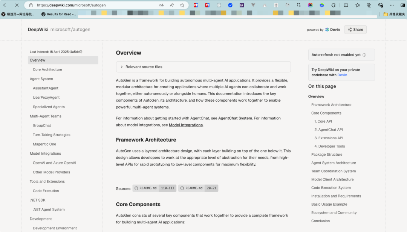Click the gray V-shaped extension icon
This screenshot has height=232, width=407.
pos(253,5)
